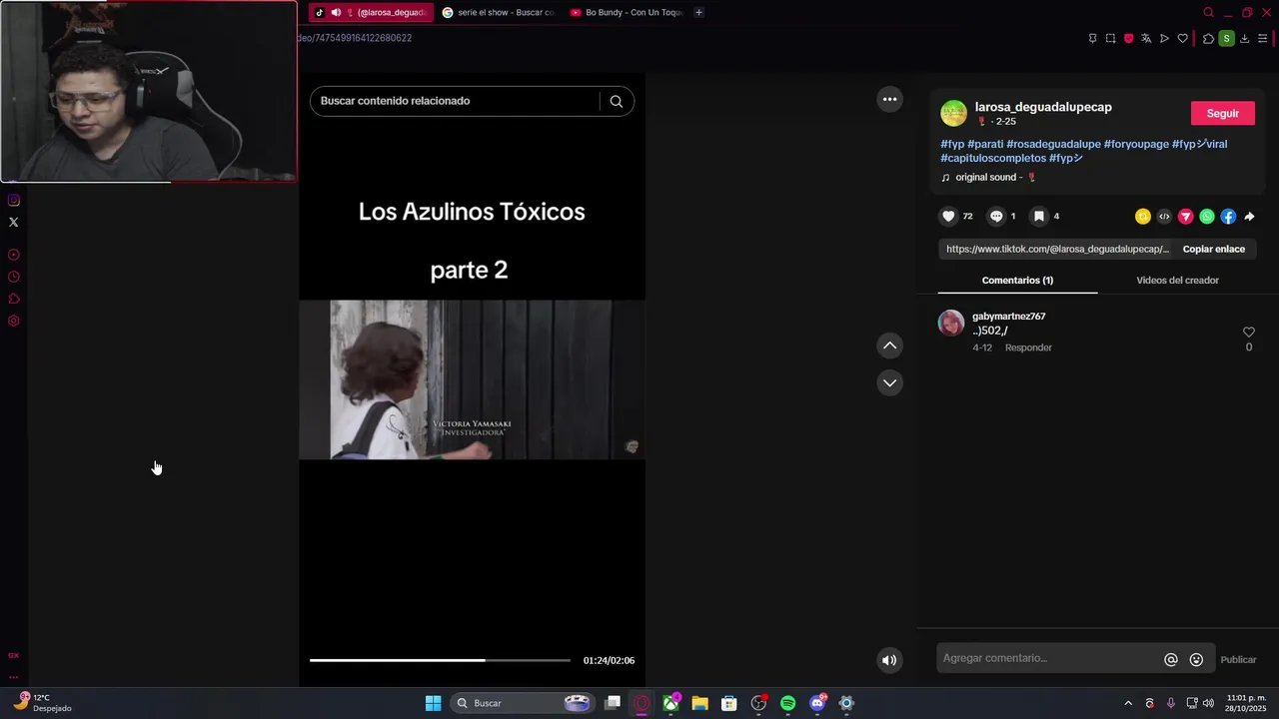The height and width of the screenshot is (719, 1279).
Task: Click 'Copiar enlace' button
Action: click(x=1214, y=249)
